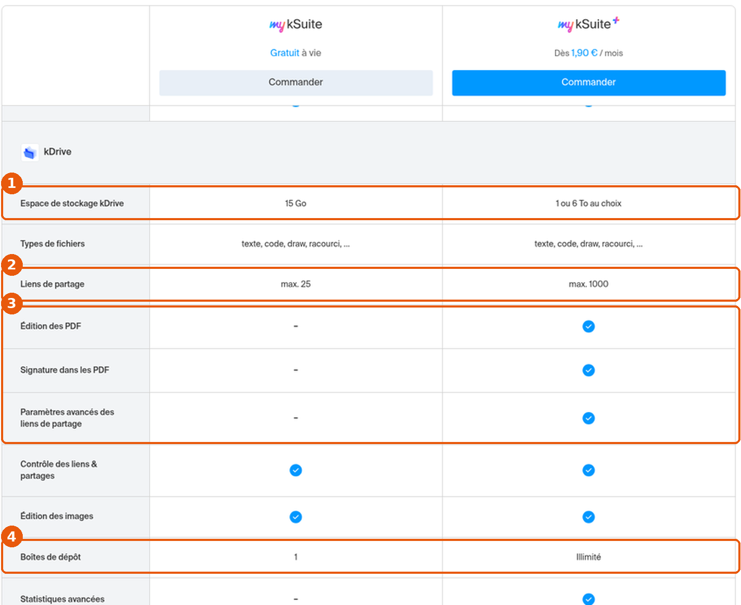Click kSuite+ checkmark for Édition des images
Viewport: 741px width, 605px height.
tap(589, 517)
